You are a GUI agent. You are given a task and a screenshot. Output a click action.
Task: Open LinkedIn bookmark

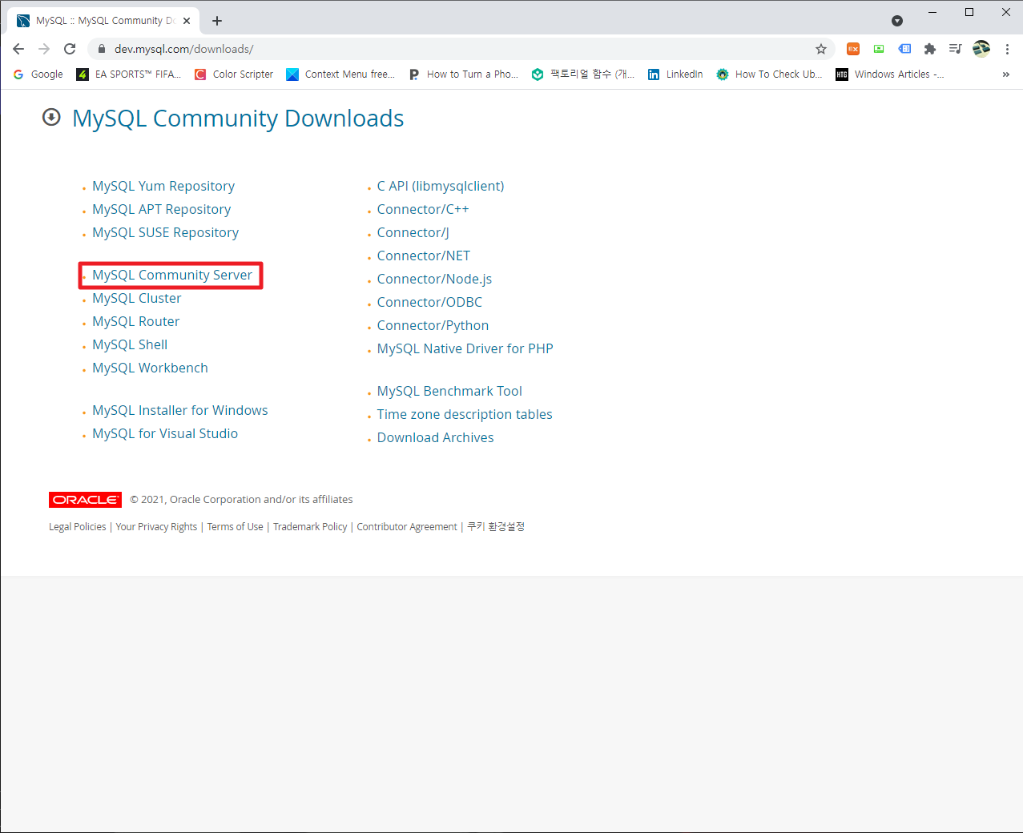(675, 74)
